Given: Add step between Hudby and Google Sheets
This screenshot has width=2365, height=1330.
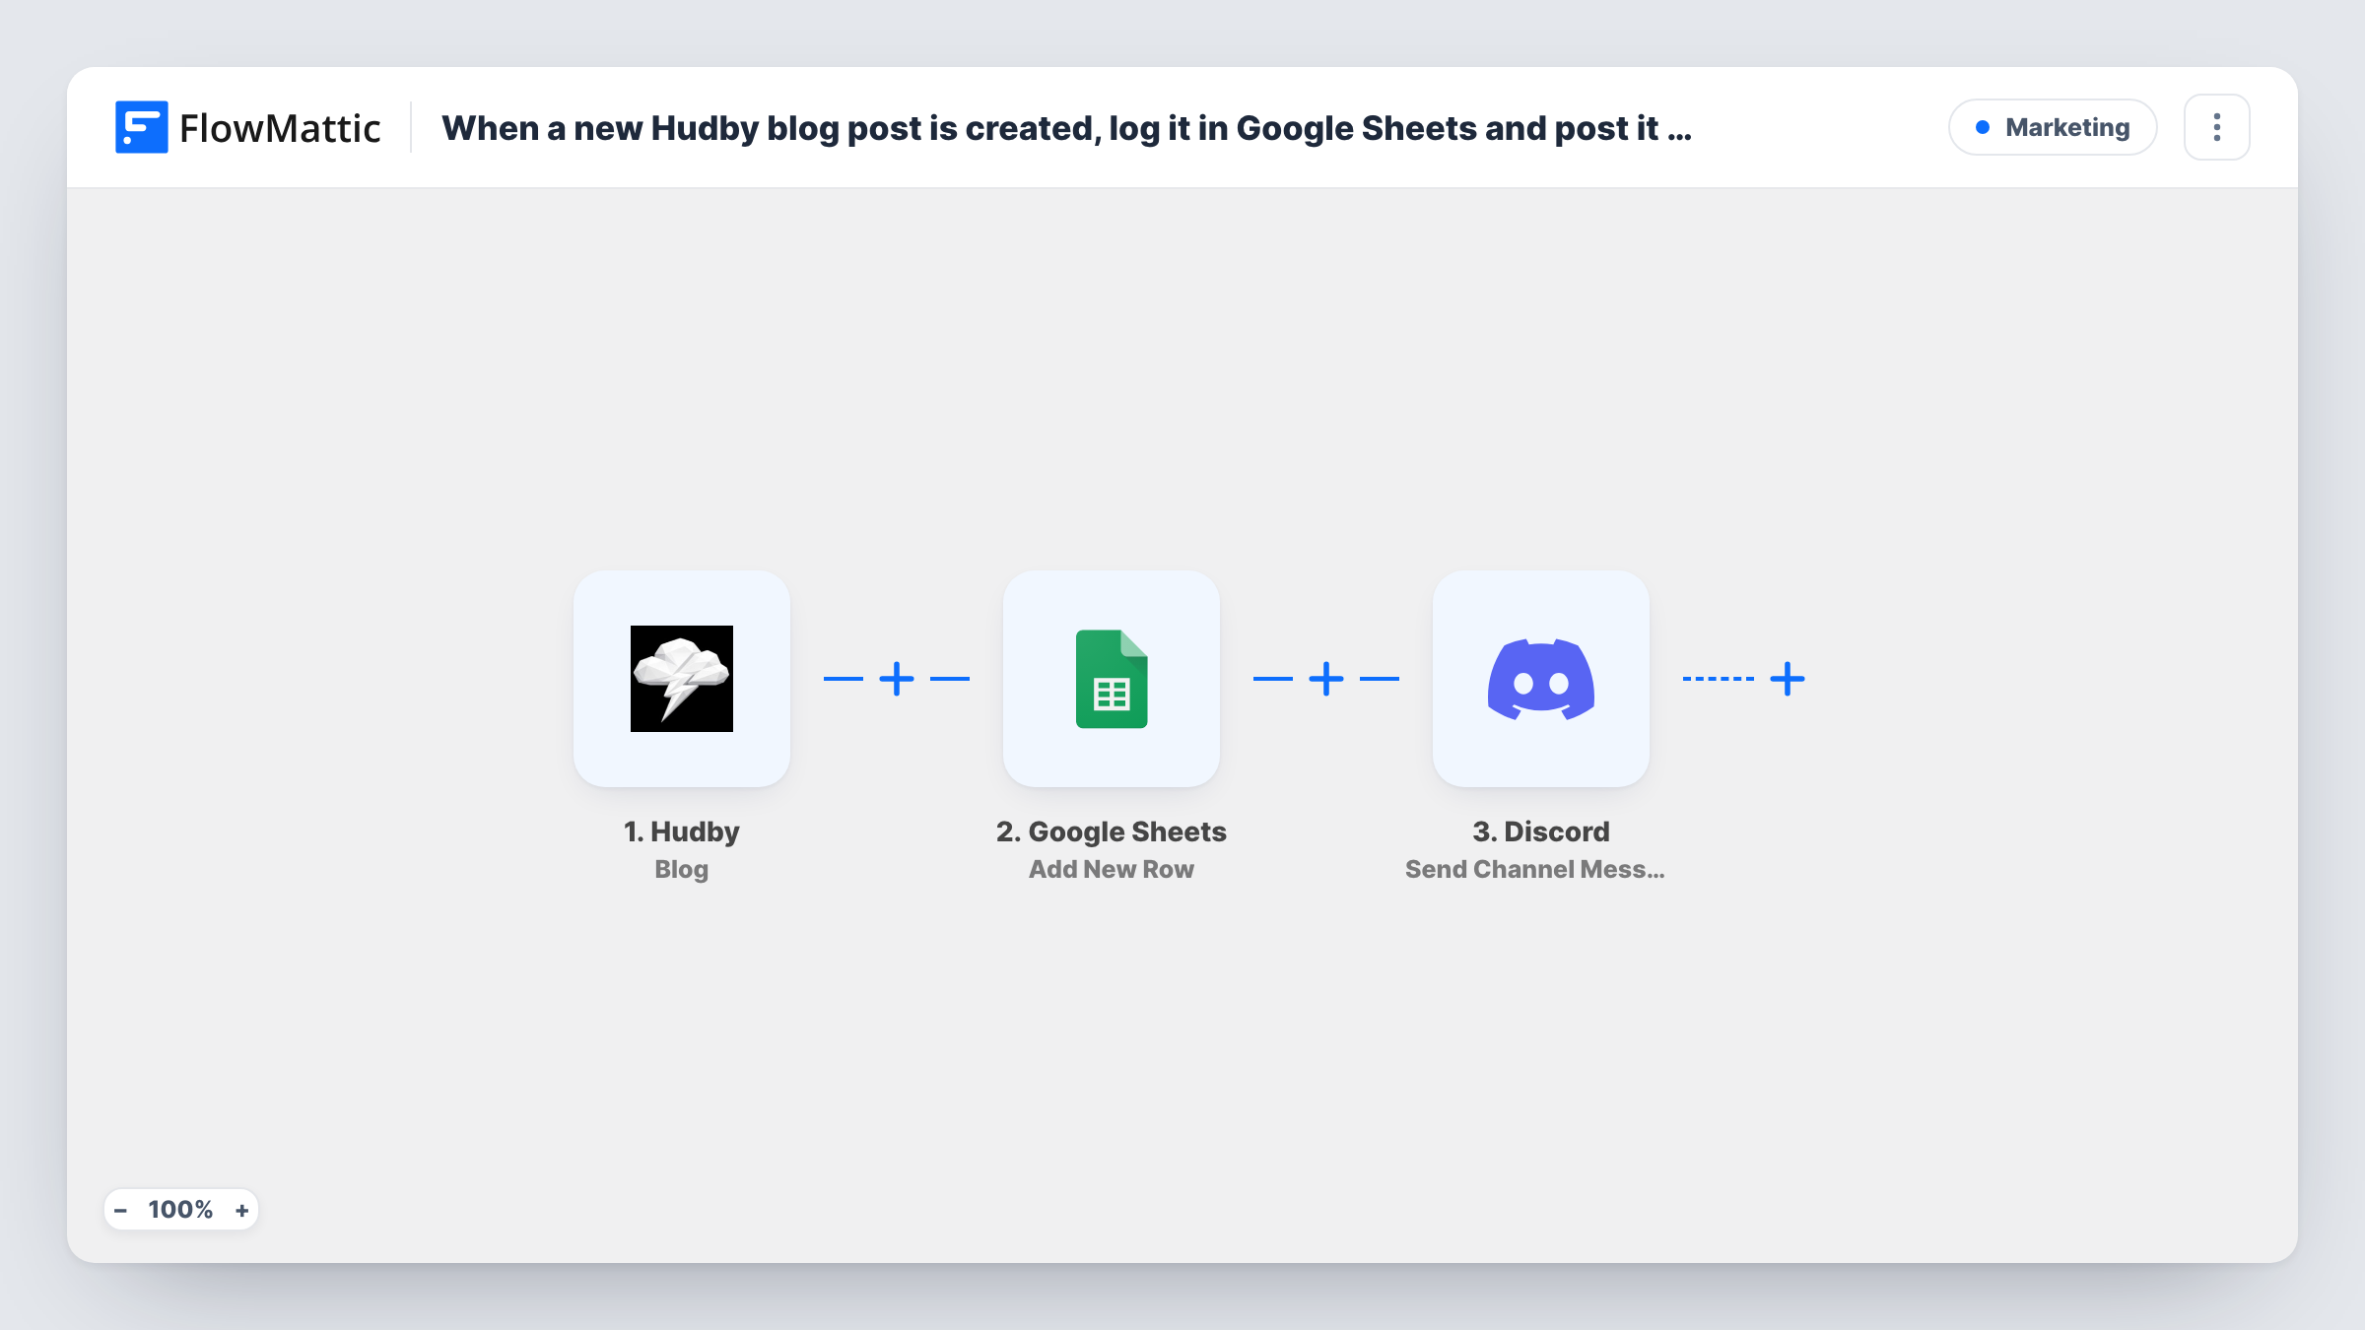Looking at the screenshot, I should pyautogui.click(x=897, y=679).
